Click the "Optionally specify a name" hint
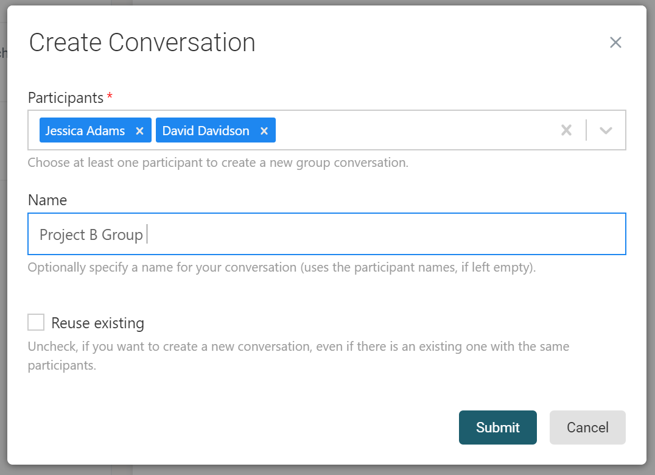This screenshot has height=475, width=655. tap(282, 267)
